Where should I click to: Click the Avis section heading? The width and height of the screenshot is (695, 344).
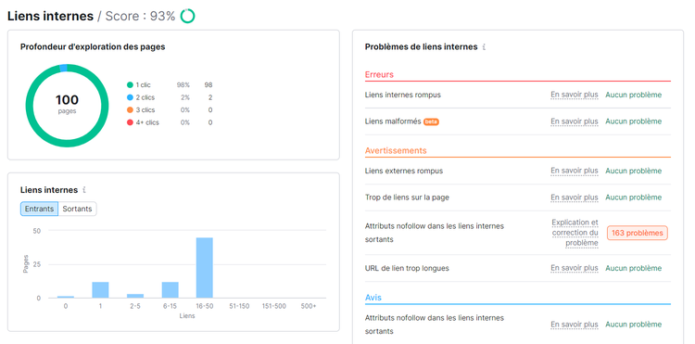[373, 298]
